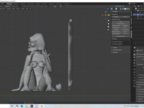Open the Output properties tab icon
The height and width of the screenshot is (108, 144).
tap(134, 57)
